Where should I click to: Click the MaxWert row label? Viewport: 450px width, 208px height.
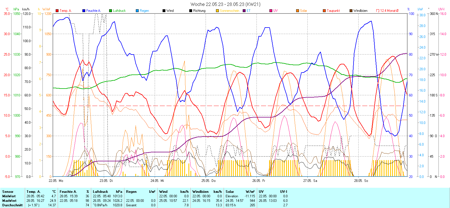(9, 201)
